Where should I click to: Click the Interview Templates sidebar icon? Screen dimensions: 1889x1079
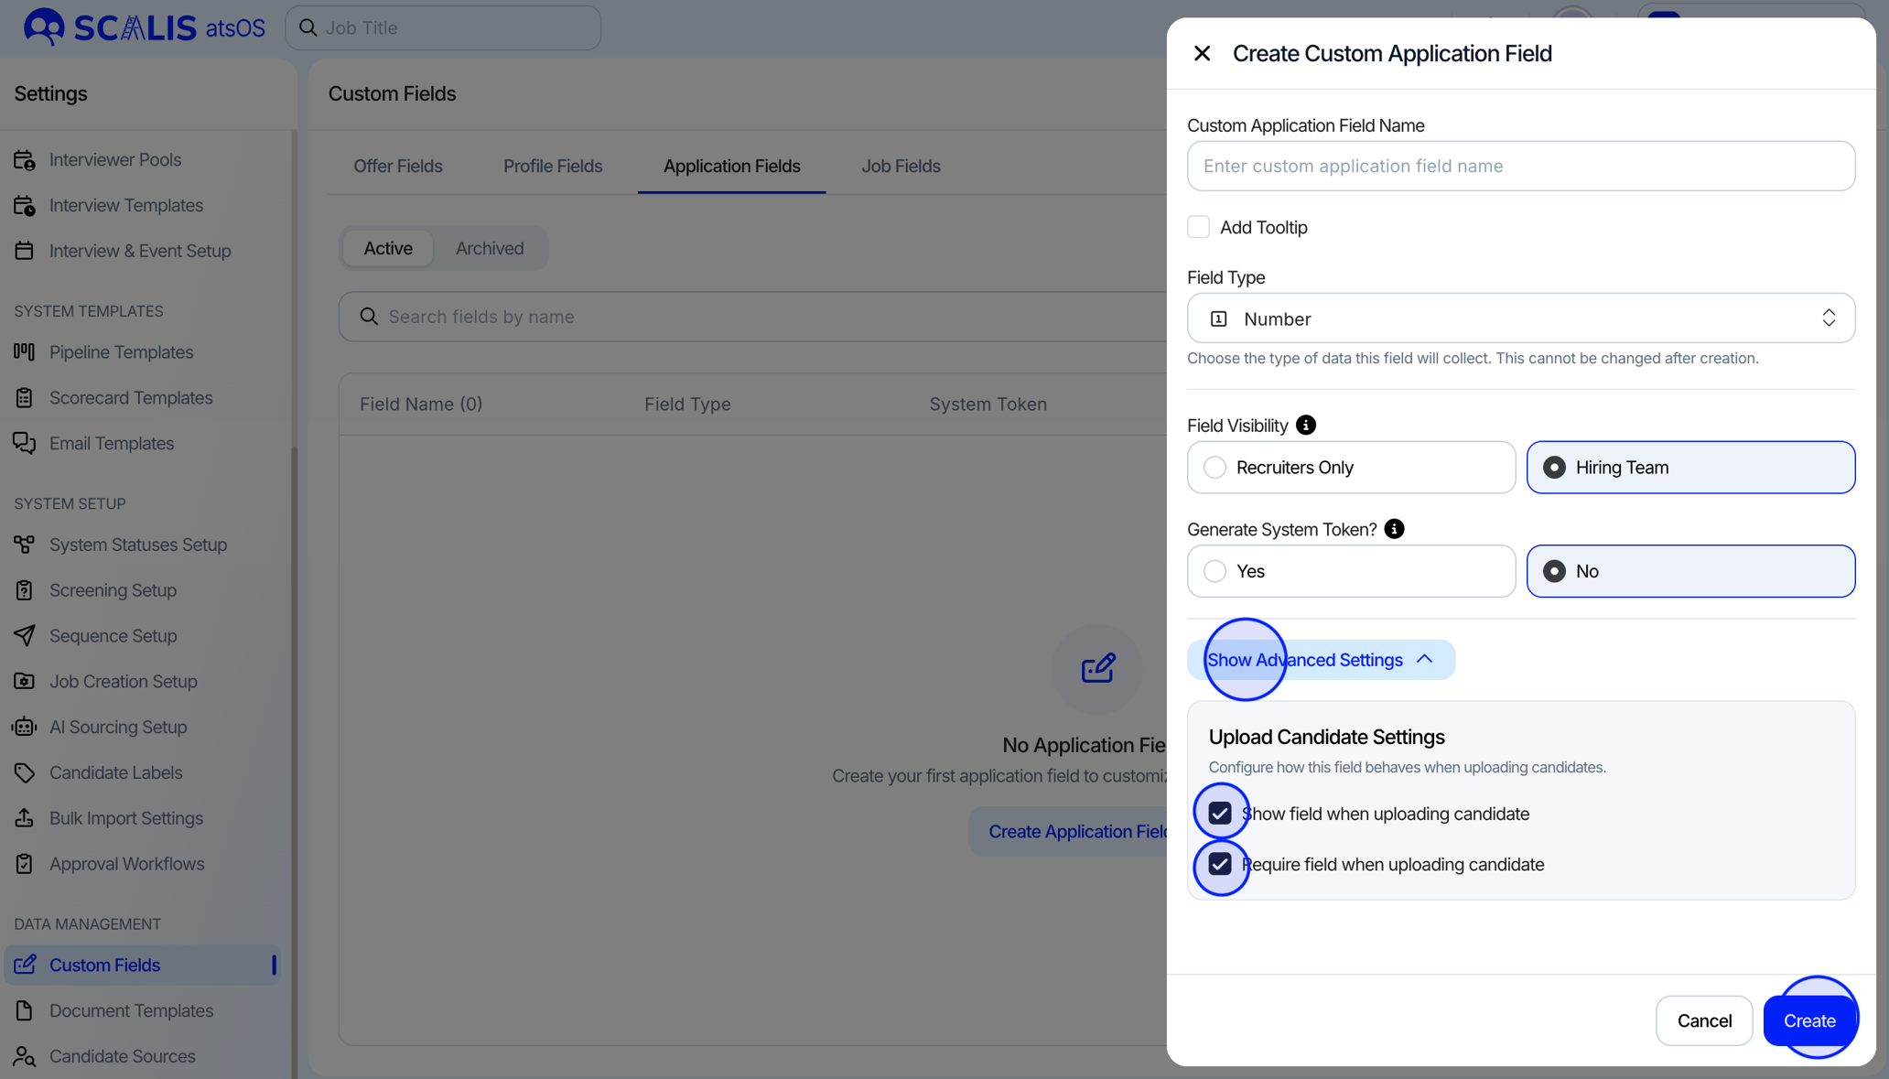tap(25, 206)
